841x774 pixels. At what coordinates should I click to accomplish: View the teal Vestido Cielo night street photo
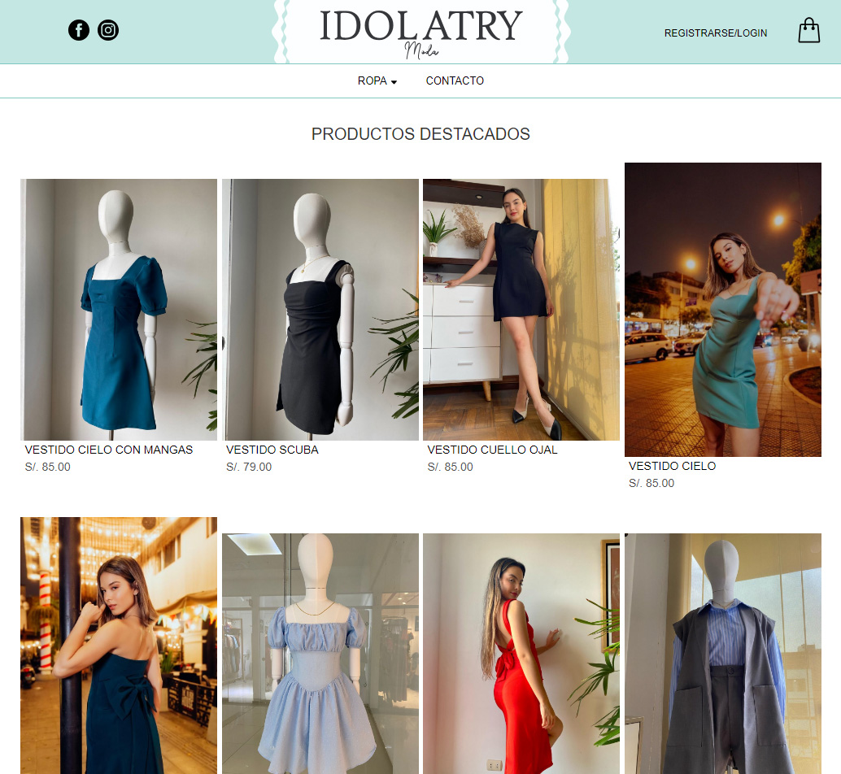(x=723, y=310)
